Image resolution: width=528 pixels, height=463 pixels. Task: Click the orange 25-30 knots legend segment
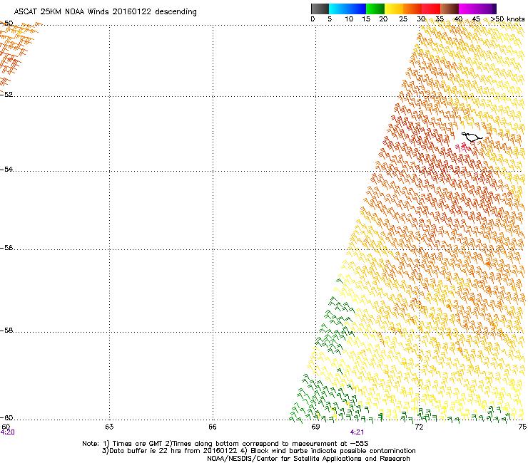412,9
